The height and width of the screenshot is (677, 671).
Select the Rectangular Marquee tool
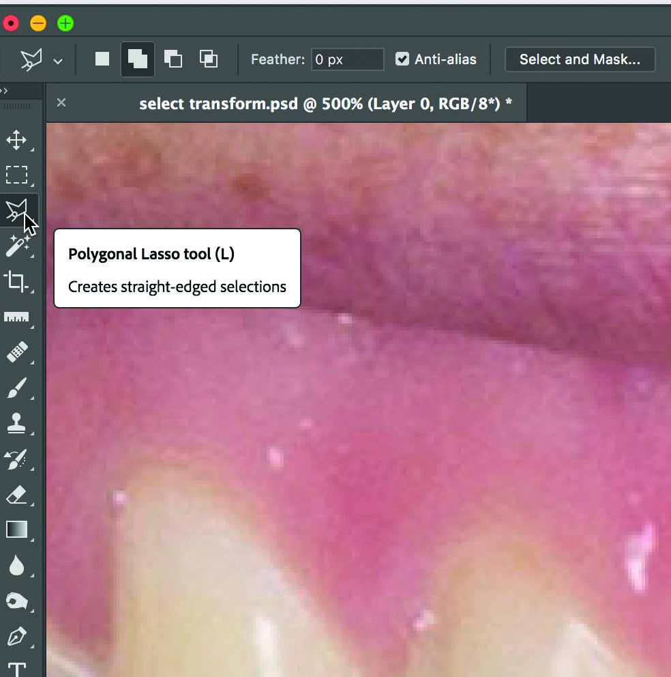(16, 175)
